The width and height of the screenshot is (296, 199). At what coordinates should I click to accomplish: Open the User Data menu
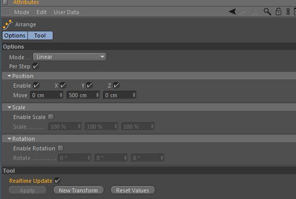pos(66,12)
